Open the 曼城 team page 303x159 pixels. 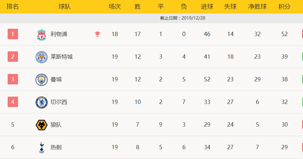[x=56, y=79]
